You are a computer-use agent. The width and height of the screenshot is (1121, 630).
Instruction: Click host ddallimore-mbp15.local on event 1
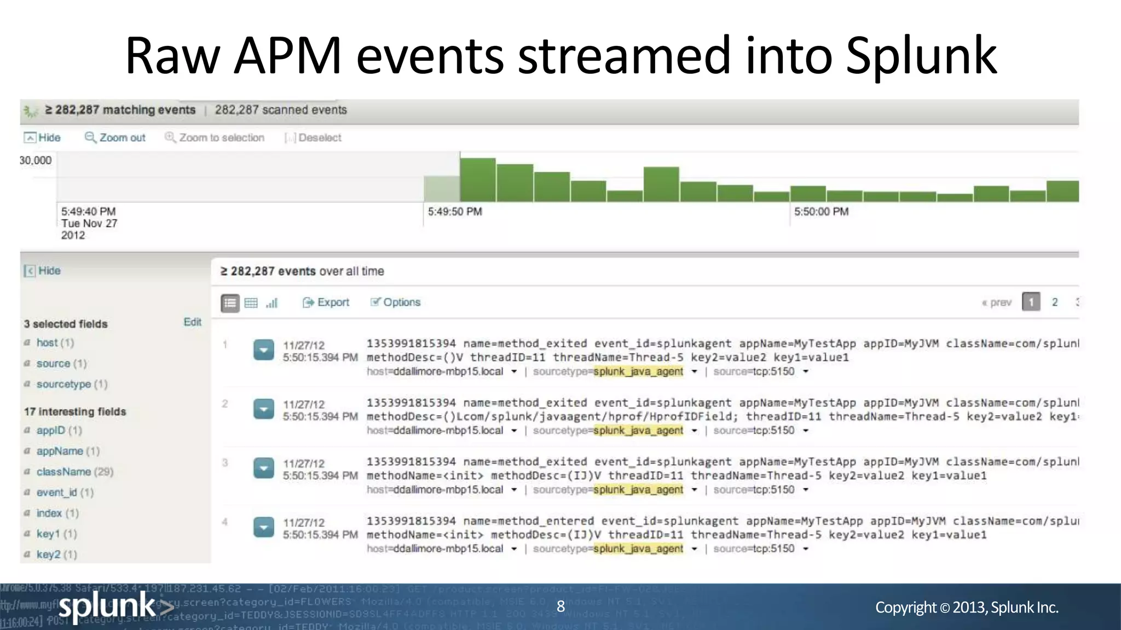(x=448, y=371)
